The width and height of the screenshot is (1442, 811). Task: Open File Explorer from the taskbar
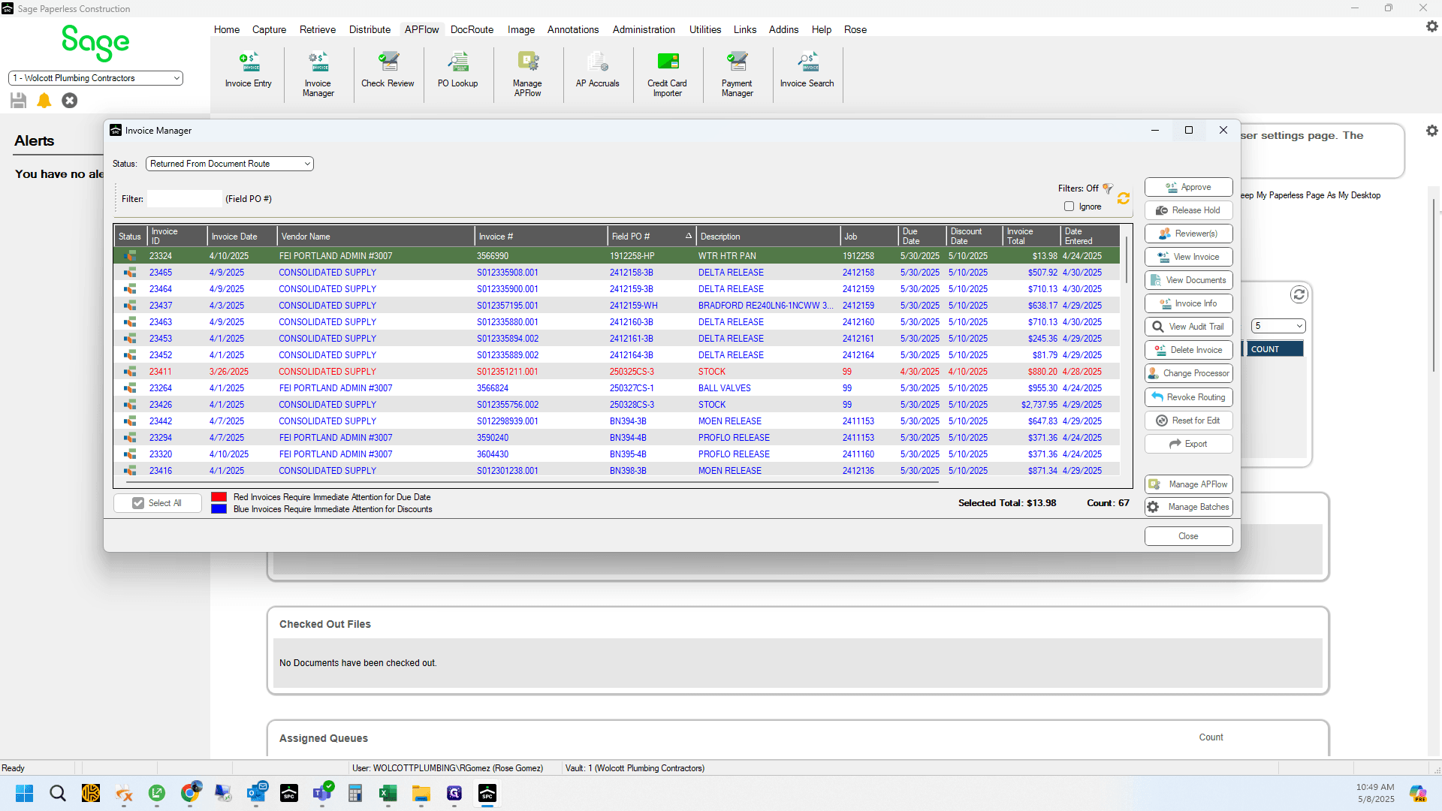[x=421, y=793]
